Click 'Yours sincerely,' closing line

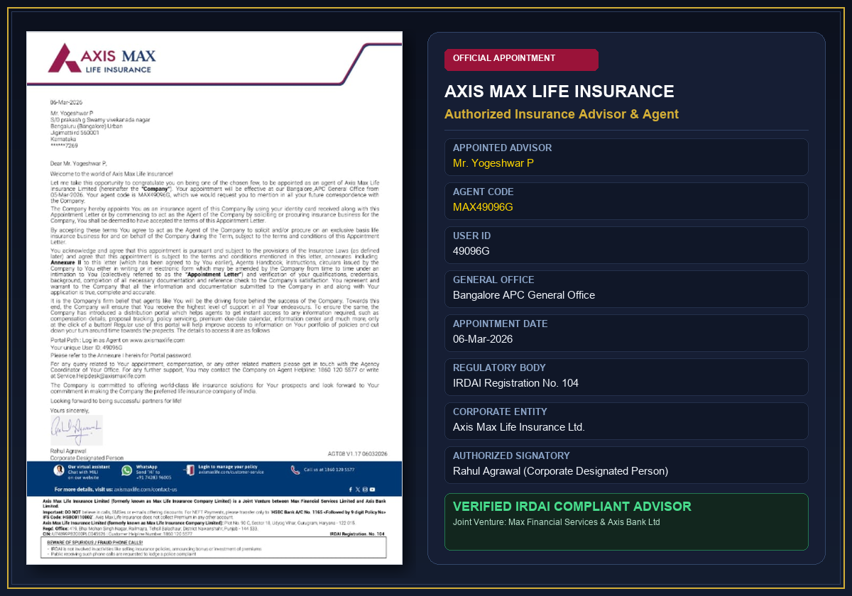[x=70, y=410]
